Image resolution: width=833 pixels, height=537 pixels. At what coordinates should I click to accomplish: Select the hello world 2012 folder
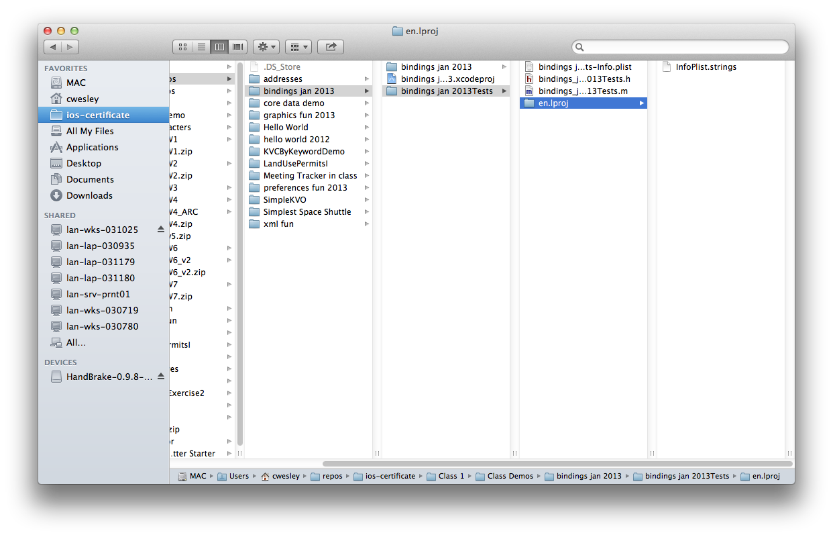click(x=309, y=140)
